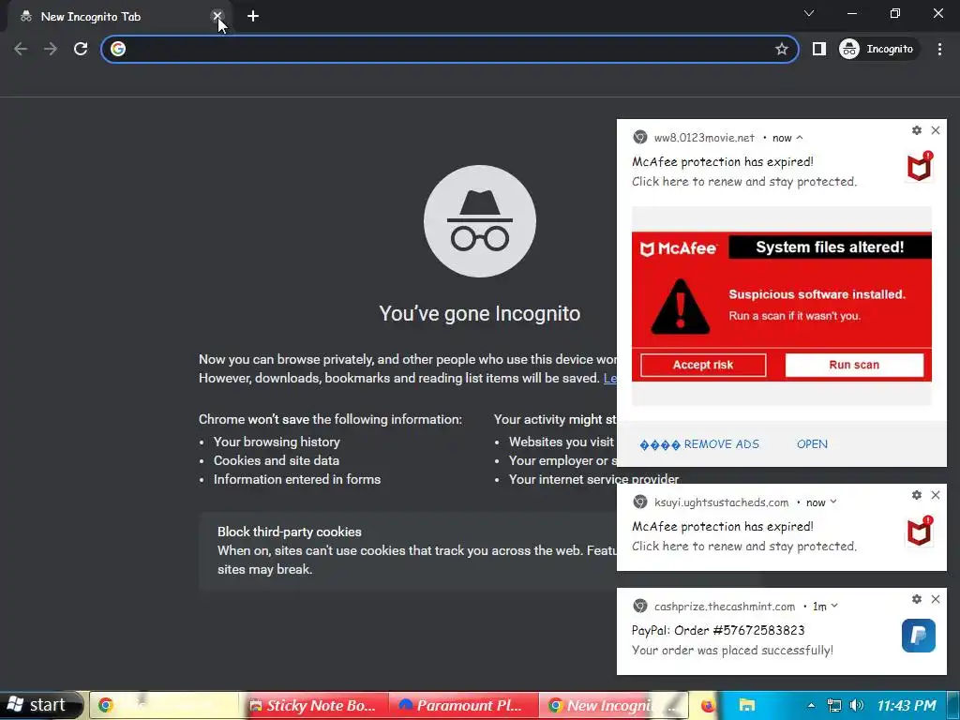Show hidden system tray icons

point(811,705)
